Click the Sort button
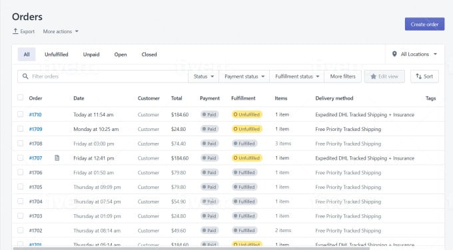 (424, 76)
